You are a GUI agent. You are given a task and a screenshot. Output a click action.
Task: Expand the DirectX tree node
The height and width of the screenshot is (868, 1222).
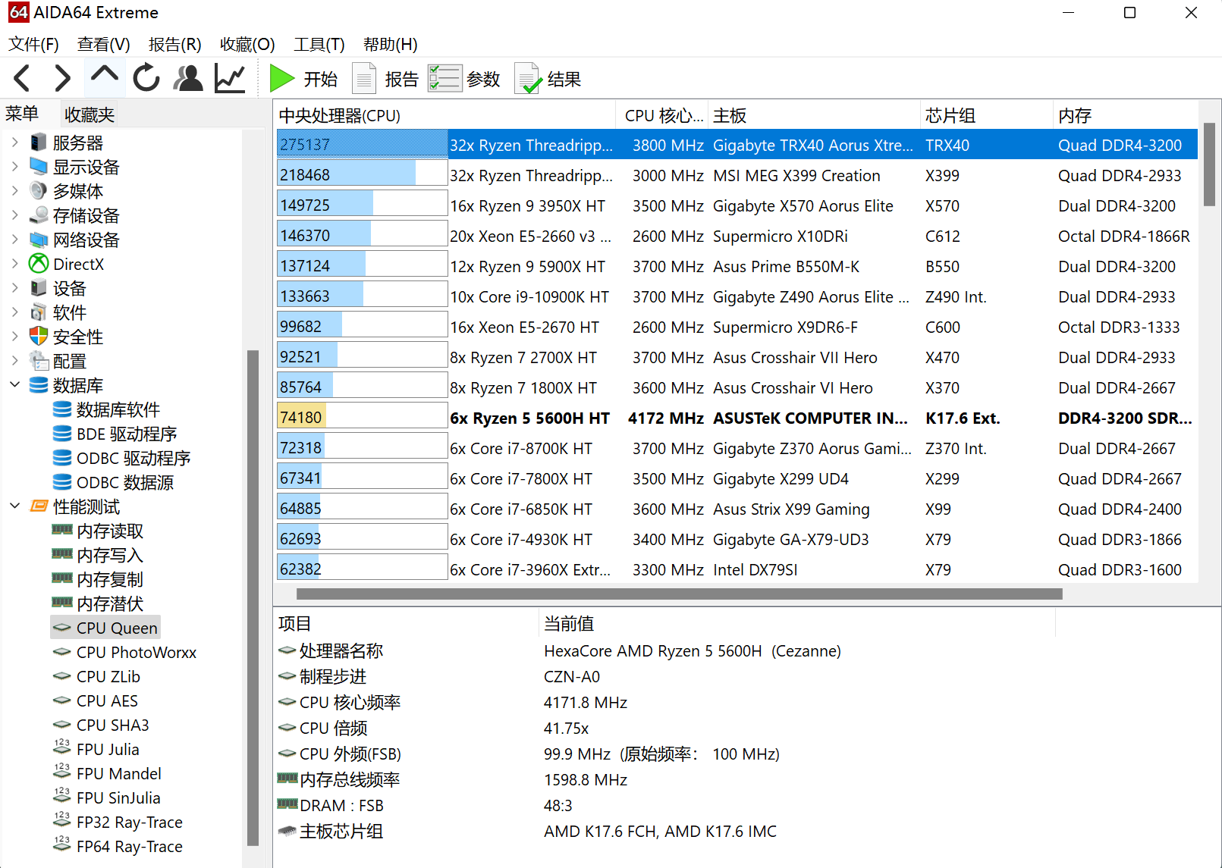(15, 263)
